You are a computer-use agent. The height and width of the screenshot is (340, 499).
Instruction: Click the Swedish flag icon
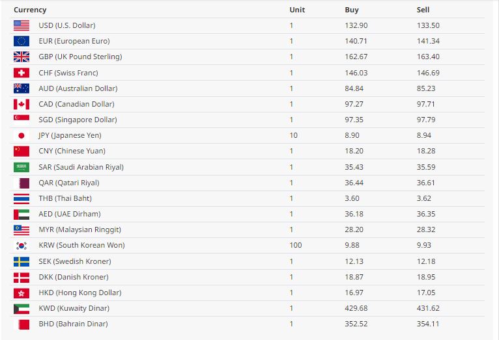pyautogui.click(x=21, y=261)
